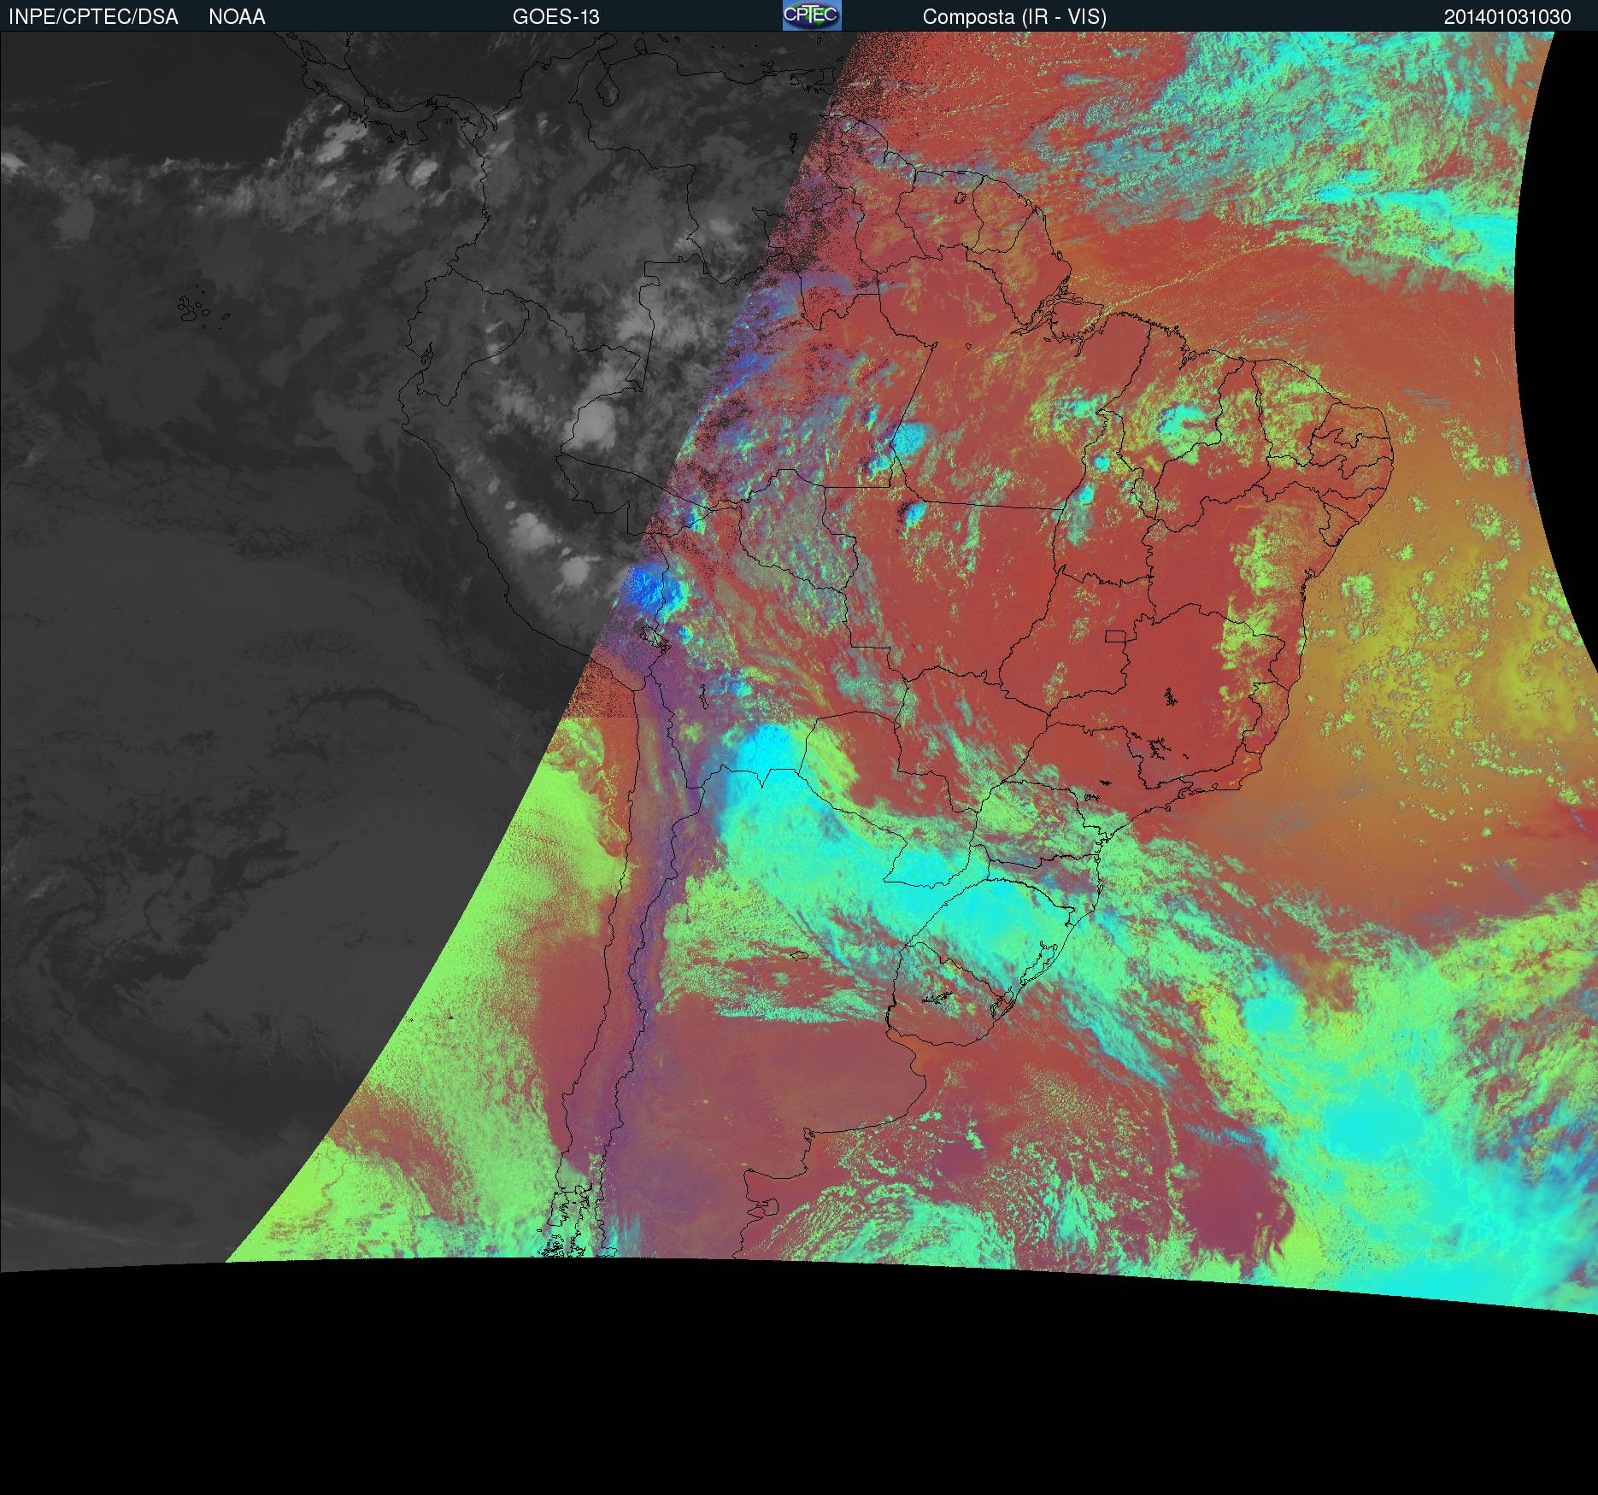Viewport: 1598px width, 1495px height.
Task: Select the NOAA label in the header
Action: point(237,17)
